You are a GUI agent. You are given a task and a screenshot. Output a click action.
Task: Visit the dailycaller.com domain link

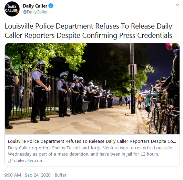29,161
